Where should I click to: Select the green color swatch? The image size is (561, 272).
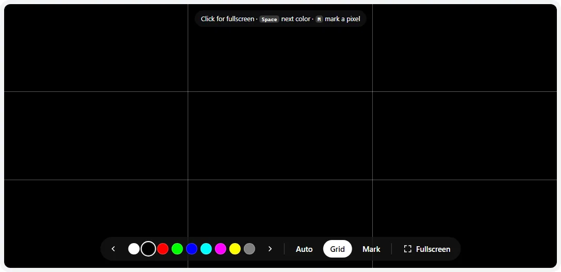[177, 249]
